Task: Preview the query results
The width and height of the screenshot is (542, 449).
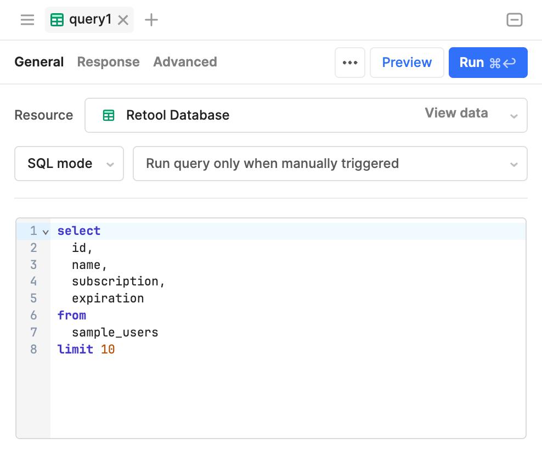Action: [x=406, y=62]
